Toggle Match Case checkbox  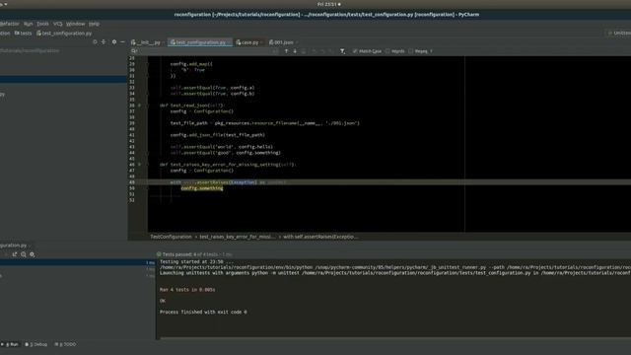click(355, 51)
